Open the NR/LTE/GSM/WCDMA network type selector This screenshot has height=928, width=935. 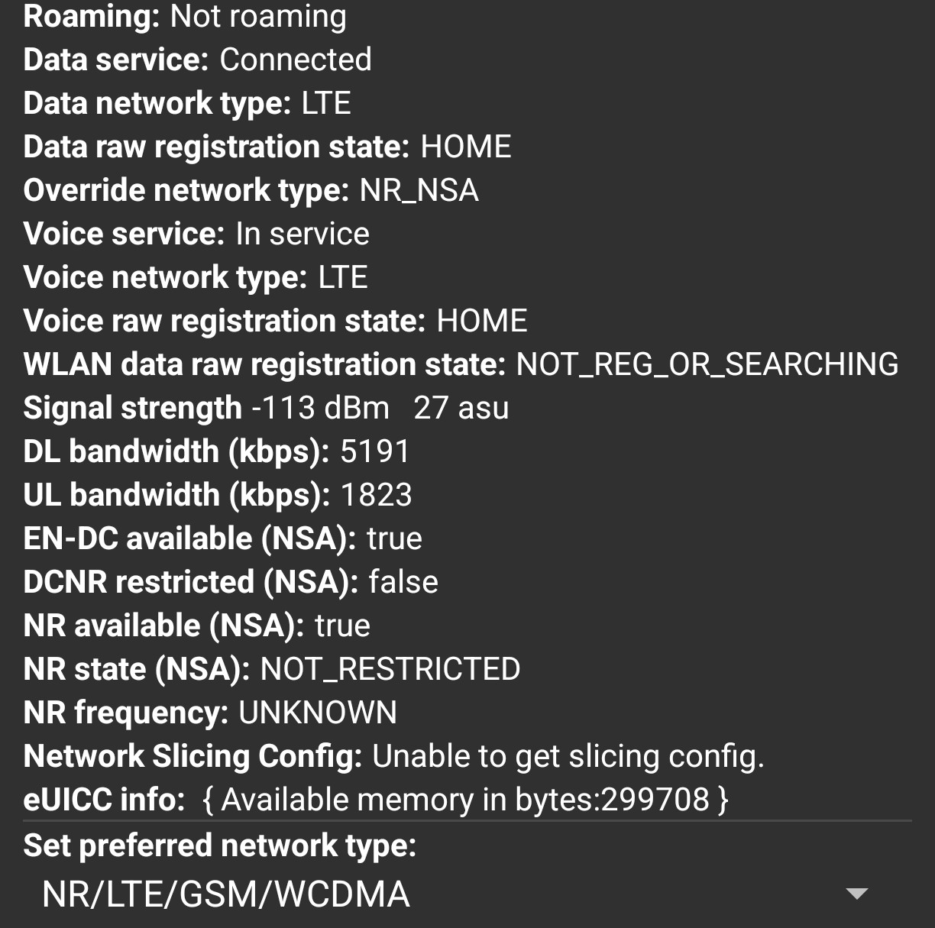226,894
